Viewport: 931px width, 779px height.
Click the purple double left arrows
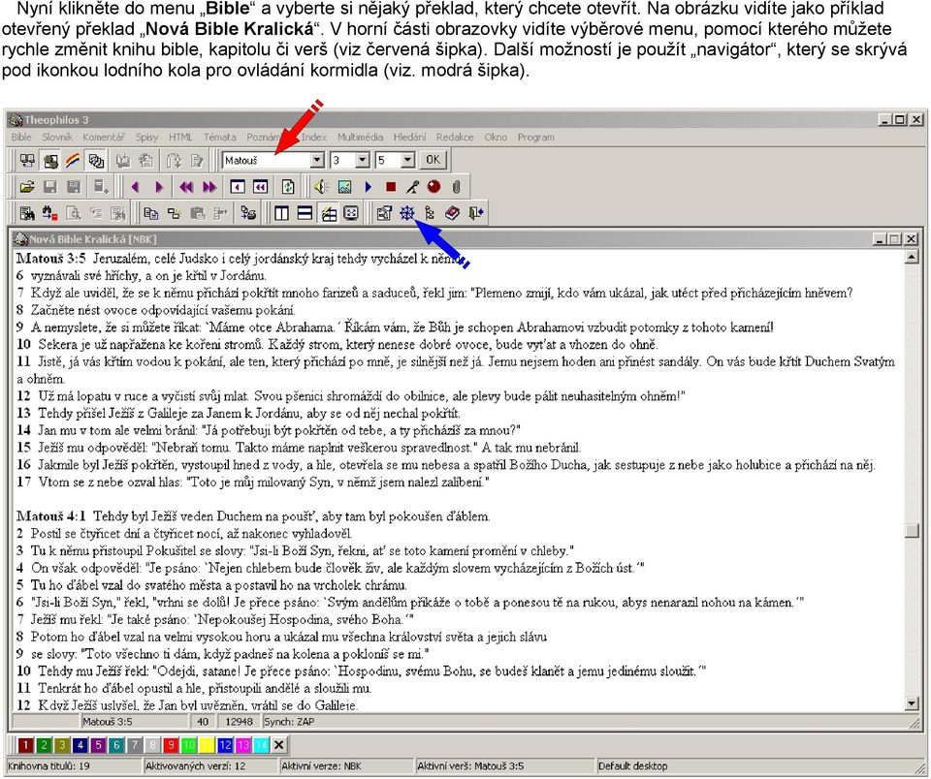[x=186, y=187]
